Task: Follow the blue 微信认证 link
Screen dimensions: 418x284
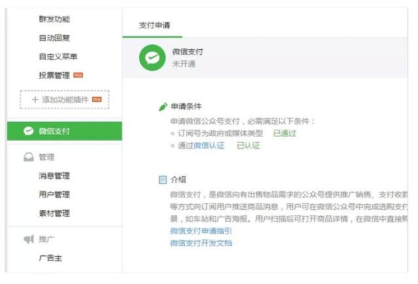Action: pos(209,145)
